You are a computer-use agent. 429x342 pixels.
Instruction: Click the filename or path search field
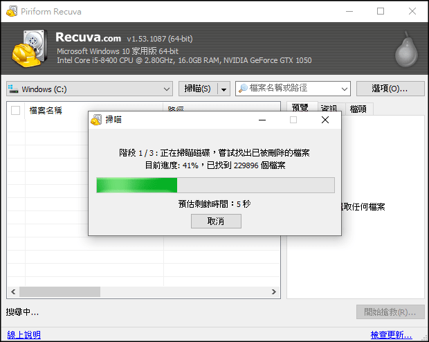[293, 89]
